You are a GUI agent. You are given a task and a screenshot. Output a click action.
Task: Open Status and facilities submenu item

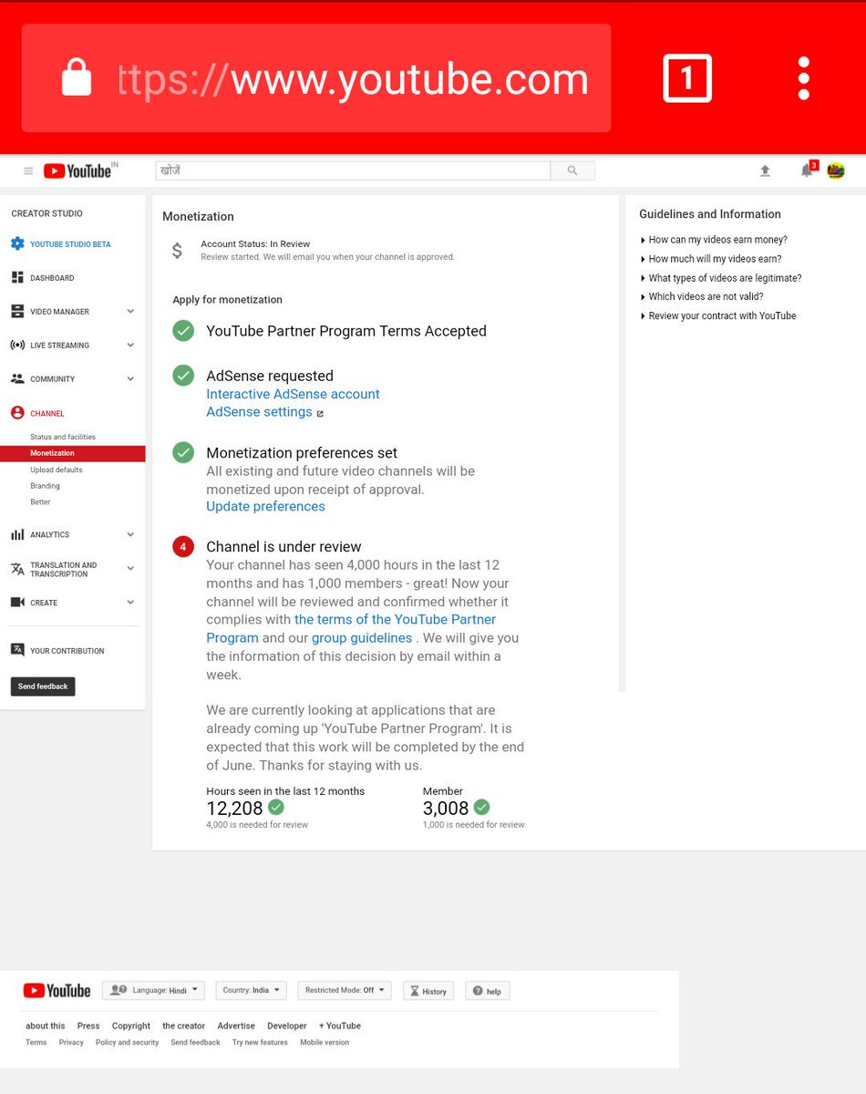tap(63, 437)
